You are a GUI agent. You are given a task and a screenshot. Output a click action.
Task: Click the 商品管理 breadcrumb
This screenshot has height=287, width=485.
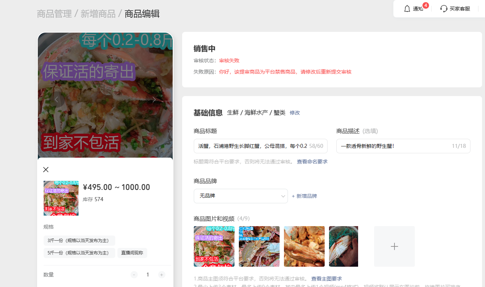pos(54,14)
